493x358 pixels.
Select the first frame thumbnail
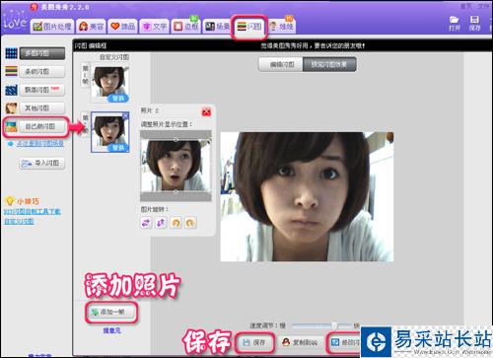coord(109,83)
